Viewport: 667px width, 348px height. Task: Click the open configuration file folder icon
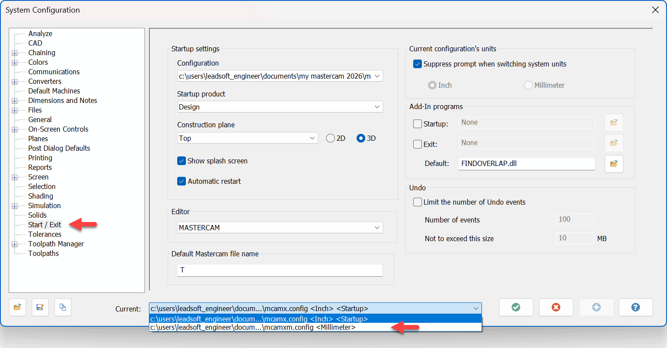click(17, 307)
